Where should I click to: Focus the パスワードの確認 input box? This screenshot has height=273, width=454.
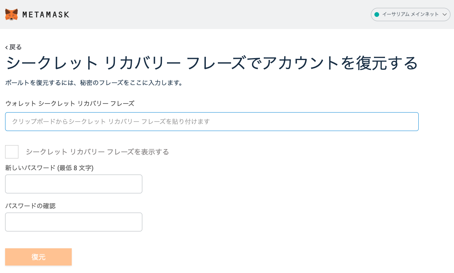pyautogui.click(x=74, y=222)
